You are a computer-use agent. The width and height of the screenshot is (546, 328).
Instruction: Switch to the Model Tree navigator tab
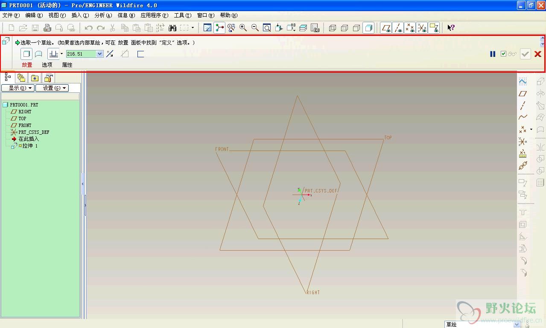[8, 77]
